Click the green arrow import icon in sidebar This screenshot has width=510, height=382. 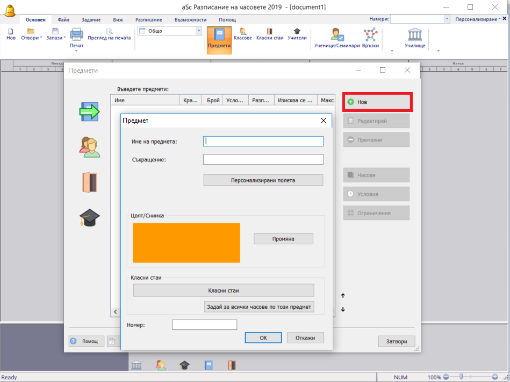pos(89,111)
